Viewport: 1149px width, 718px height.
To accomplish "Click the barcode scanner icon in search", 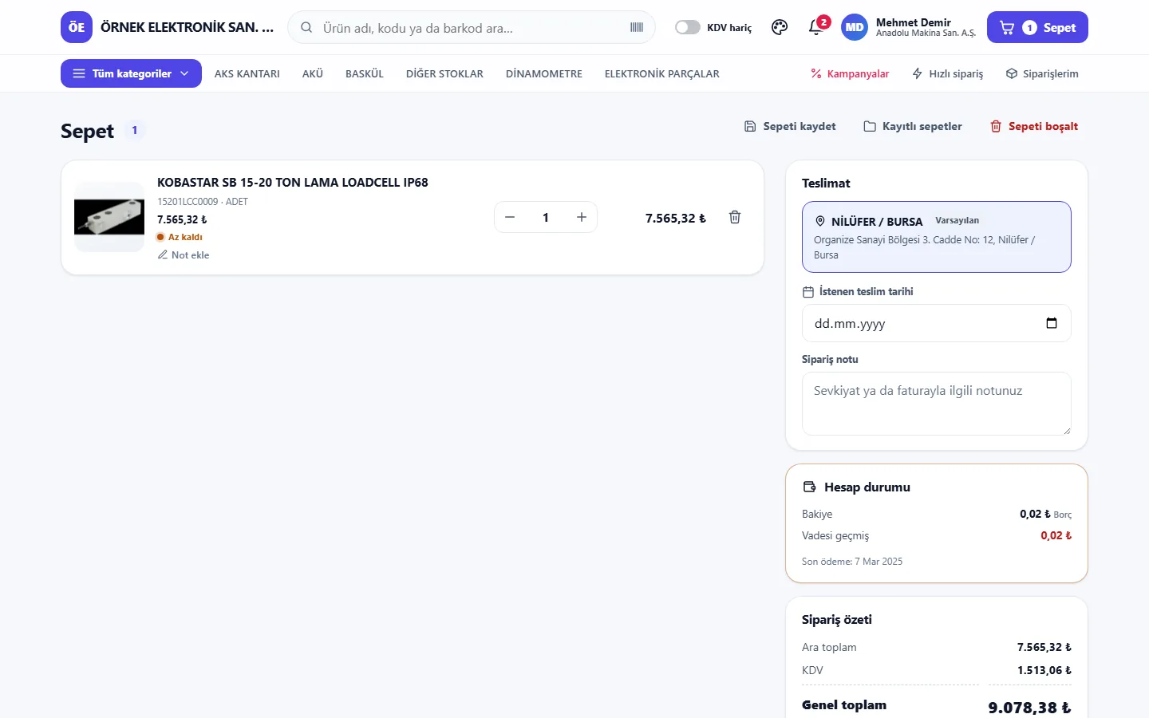I will click(637, 27).
